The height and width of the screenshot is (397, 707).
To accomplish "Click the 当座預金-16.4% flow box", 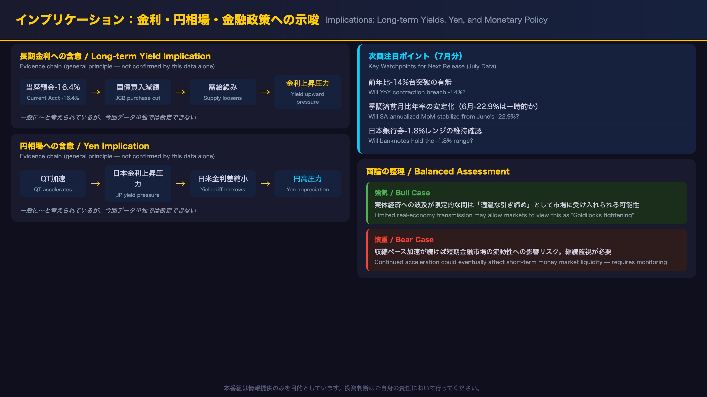I will coord(53,92).
